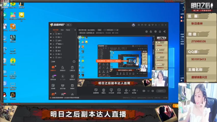The width and height of the screenshot is (217, 122).
Task: Add a 直播屏幕 screen capture source
Action: pos(96,91)
